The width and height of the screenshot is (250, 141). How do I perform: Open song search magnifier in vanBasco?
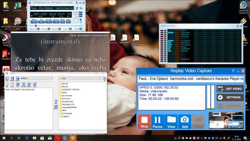click(81, 8)
